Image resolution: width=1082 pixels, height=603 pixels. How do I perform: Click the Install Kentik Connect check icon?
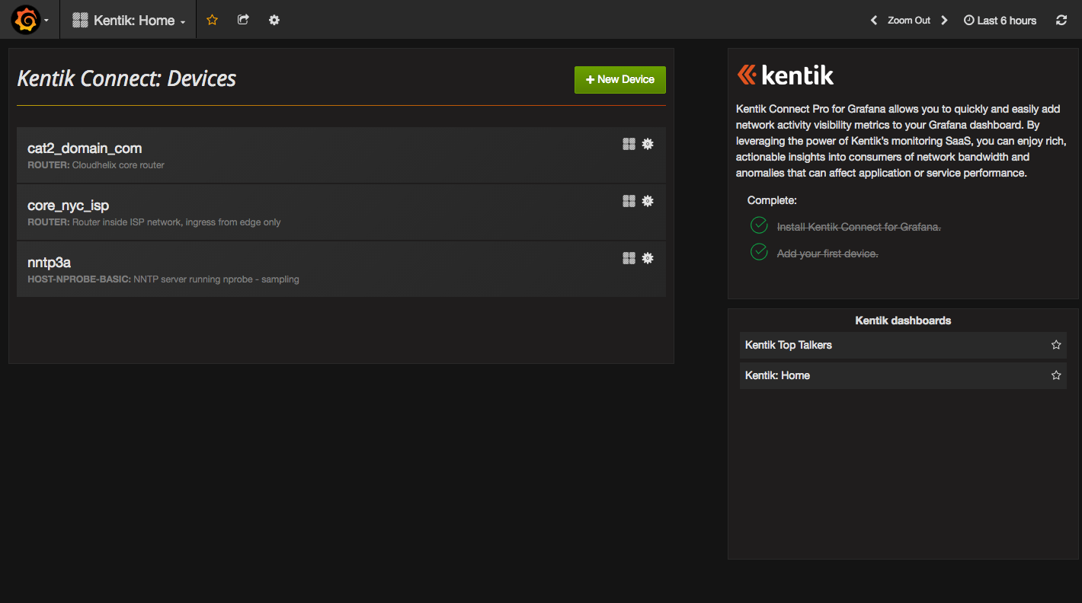(759, 225)
